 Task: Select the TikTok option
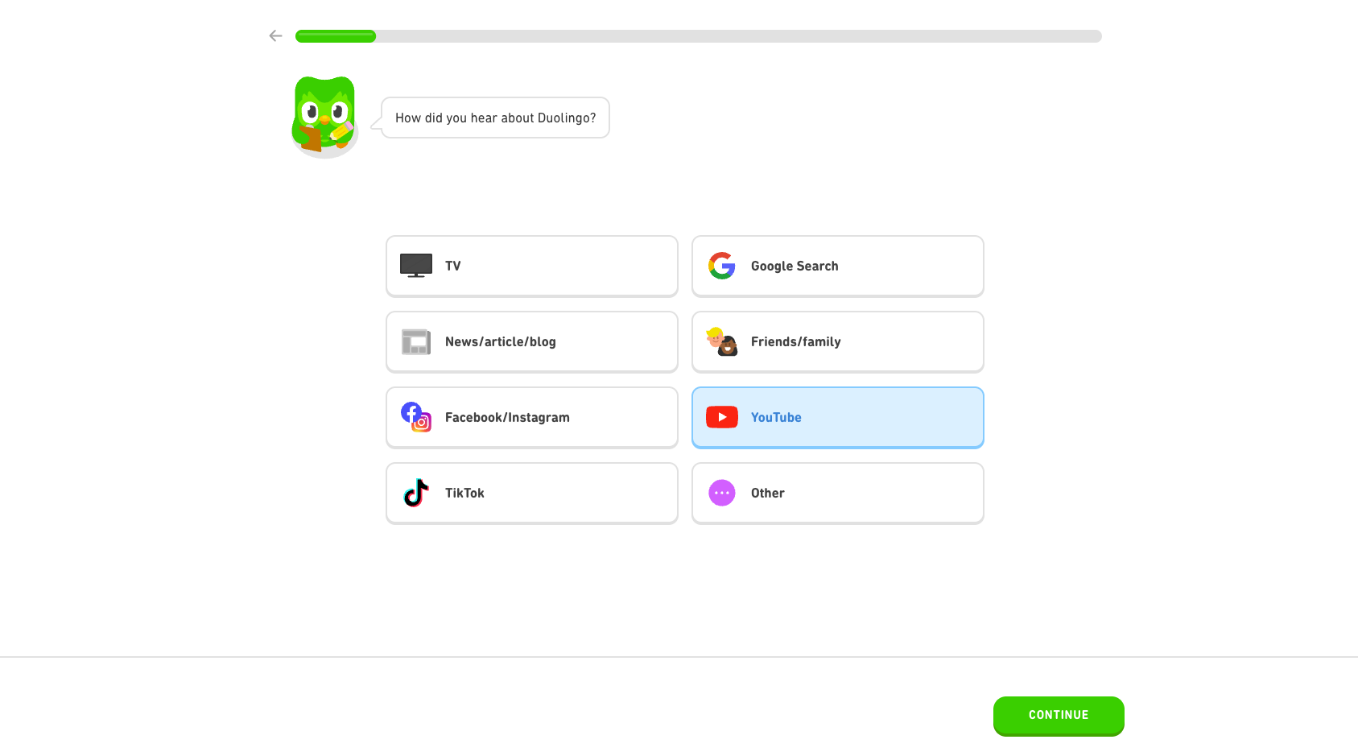pyautogui.click(x=531, y=493)
